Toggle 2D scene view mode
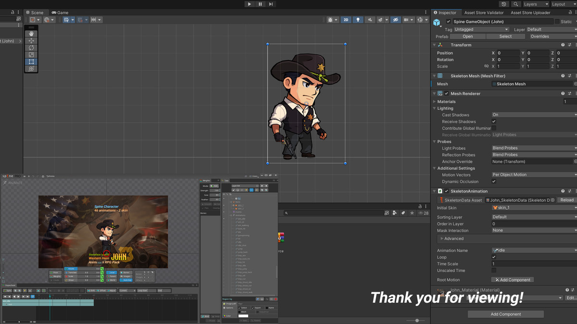 point(346,20)
